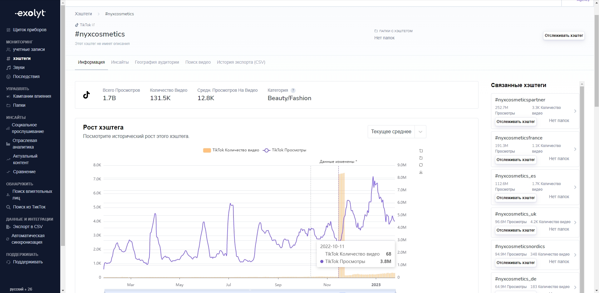This screenshot has width=599, height=293.
Task: Activate the chart area zoom tool icon
Action: (421, 151)
